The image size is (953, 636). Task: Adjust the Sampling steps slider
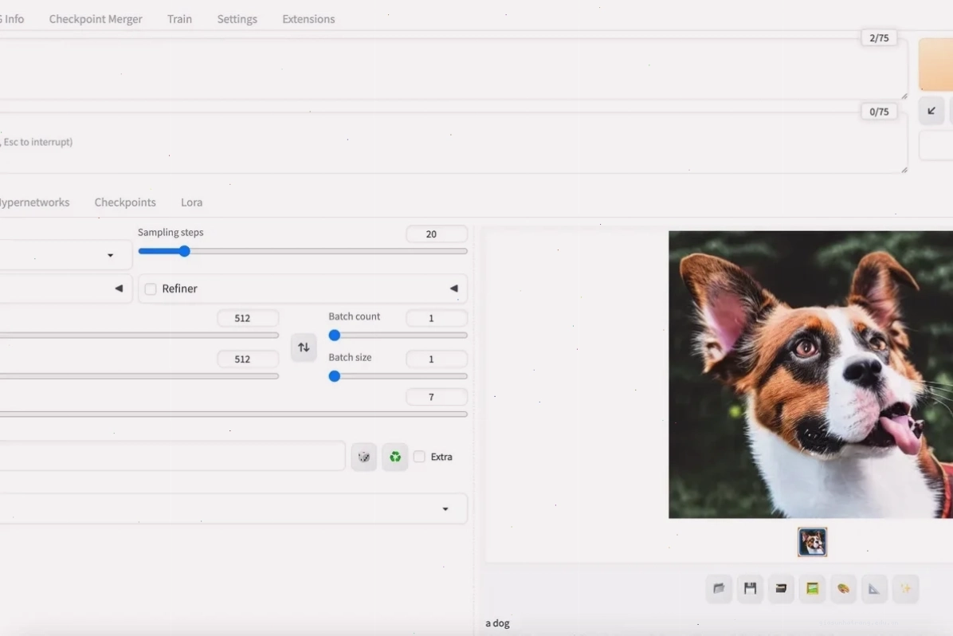[303, 251]
